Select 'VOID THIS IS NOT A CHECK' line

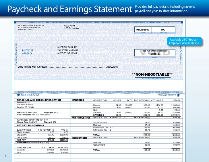coord(32,67)
